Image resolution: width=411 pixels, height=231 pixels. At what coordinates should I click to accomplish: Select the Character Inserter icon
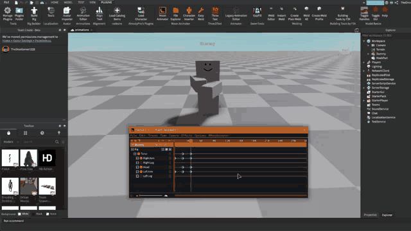[x=189, y=14]
